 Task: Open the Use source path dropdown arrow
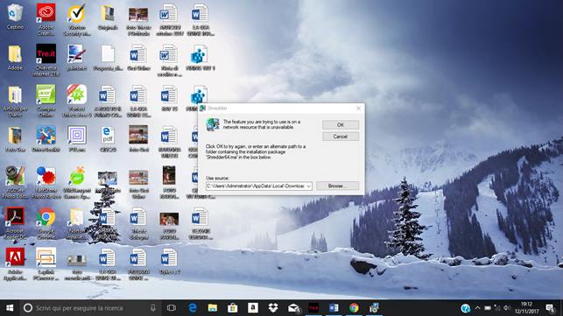308,186
